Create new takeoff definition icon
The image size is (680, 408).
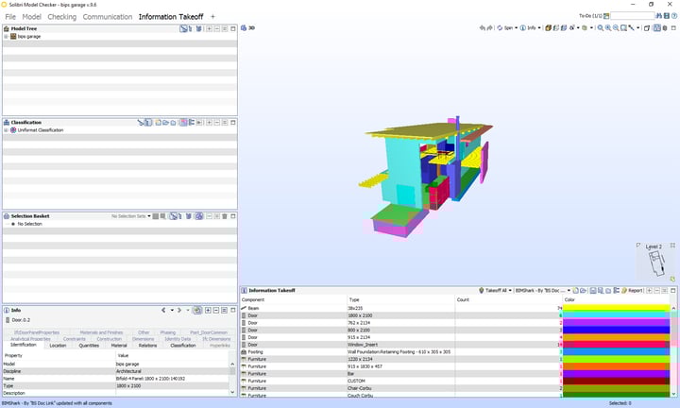click(575, 291)
